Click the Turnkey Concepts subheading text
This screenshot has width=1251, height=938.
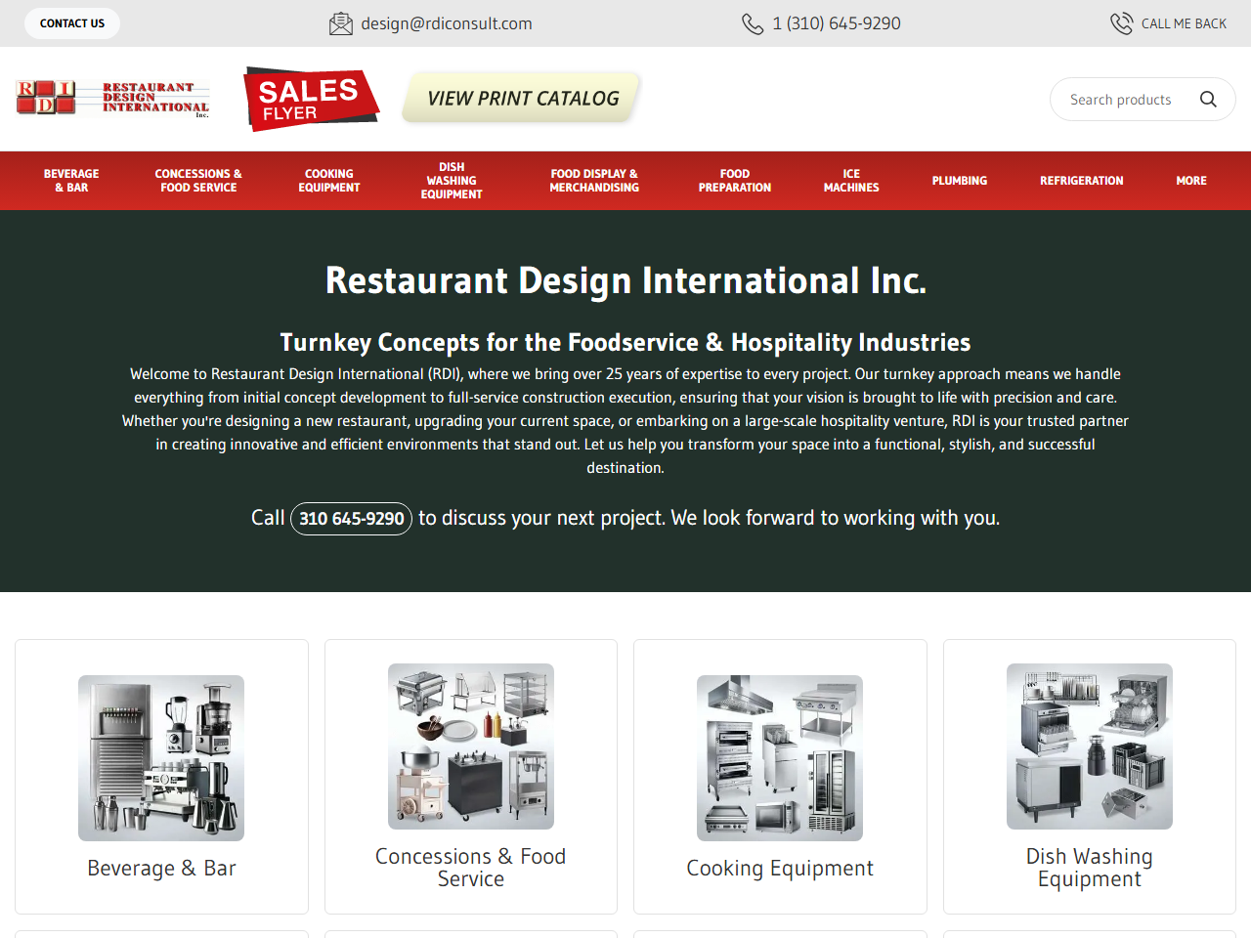(625, 342)
